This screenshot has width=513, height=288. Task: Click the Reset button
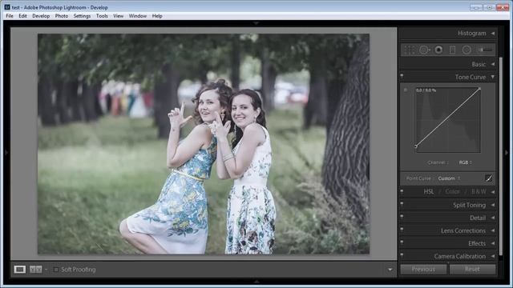tap(472, 270)
